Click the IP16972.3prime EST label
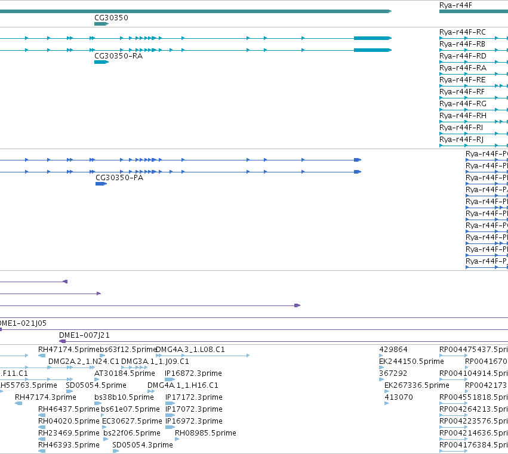This screenshot has height=454, width=508. click(194, 421)
